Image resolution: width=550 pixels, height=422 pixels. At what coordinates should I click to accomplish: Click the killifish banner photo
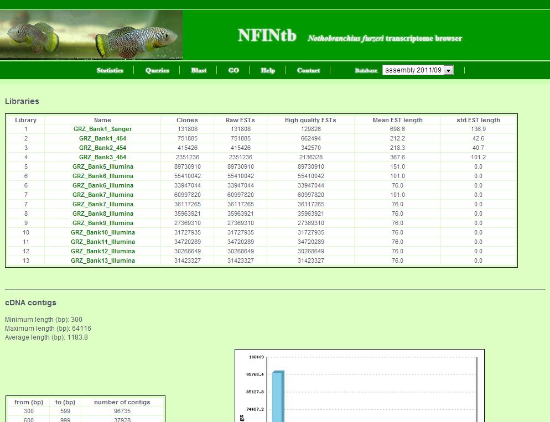click(x=91, y=35)
